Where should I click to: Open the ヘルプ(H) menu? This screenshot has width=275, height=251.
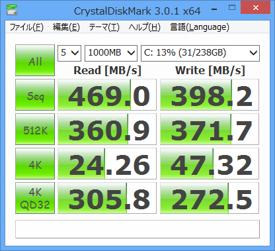(x=144, y=27)
